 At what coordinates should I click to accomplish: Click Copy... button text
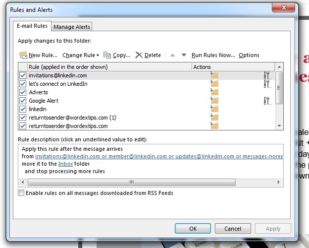click(x=121, y=55)
